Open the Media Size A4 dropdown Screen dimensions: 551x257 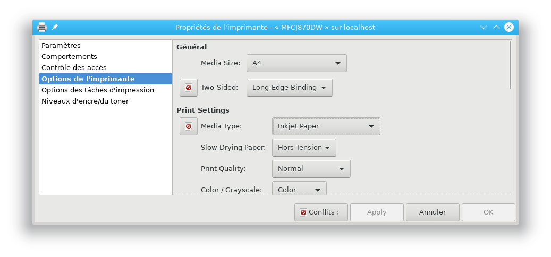[296, 63]
